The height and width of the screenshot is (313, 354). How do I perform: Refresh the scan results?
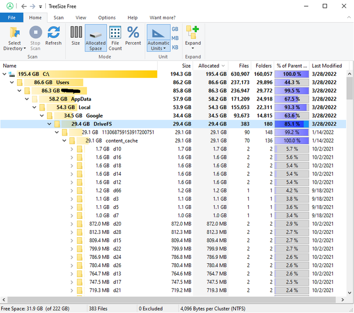[x=54, y=36]
